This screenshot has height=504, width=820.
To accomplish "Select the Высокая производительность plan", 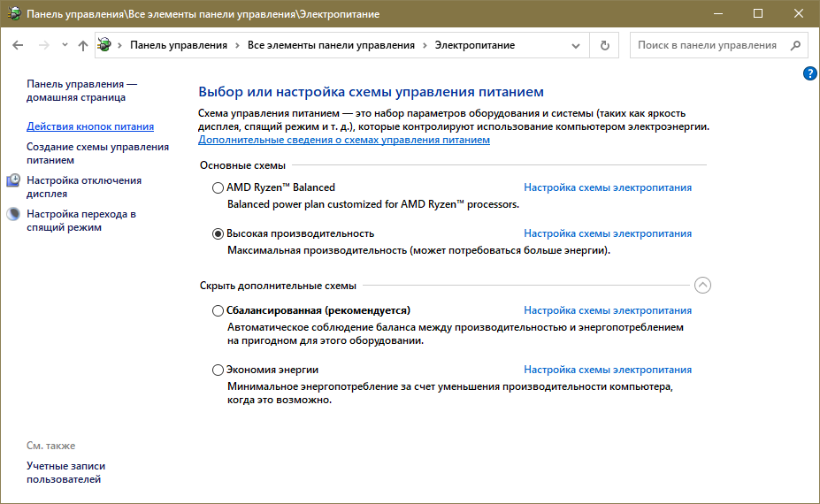I will point(218,233).
